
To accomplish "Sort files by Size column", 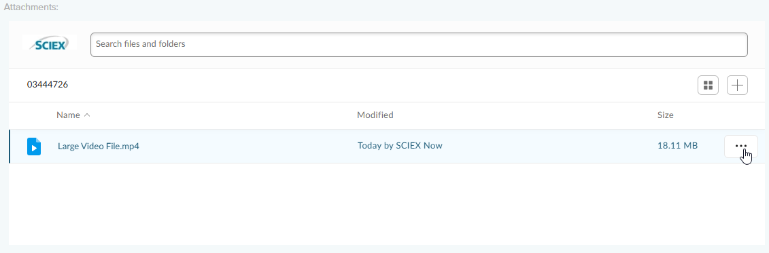I will [666, 115].
